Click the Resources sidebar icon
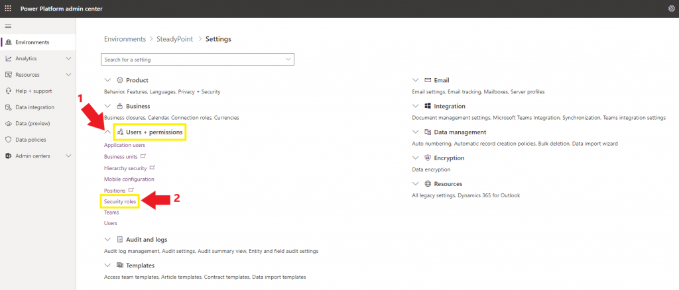The height and width of the screenshot is (290, 679). click(8, 75)
